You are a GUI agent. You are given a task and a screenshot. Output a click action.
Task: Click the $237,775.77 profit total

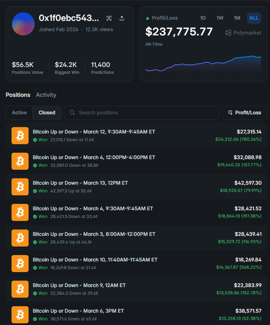179,32
